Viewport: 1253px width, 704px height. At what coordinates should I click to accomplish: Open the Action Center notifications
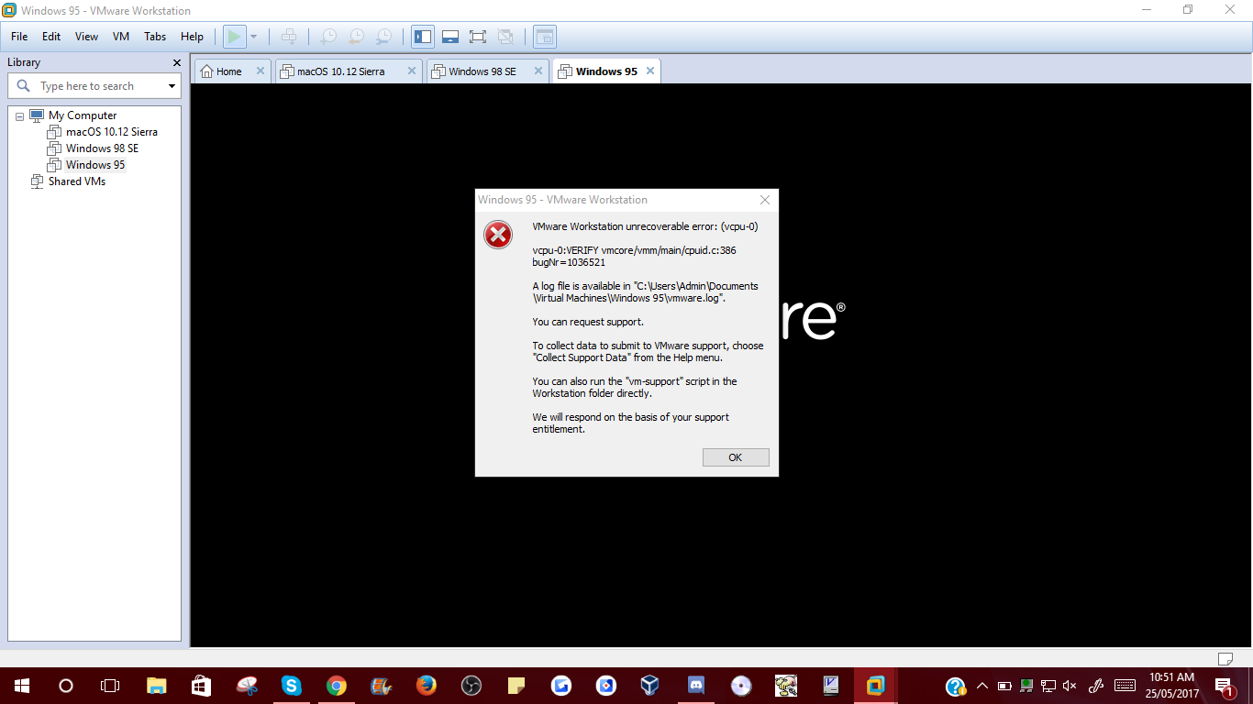click(1225, 686)
